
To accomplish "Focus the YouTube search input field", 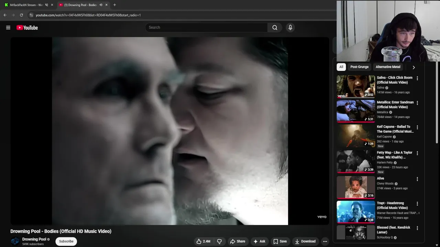I will click(206, 27).
